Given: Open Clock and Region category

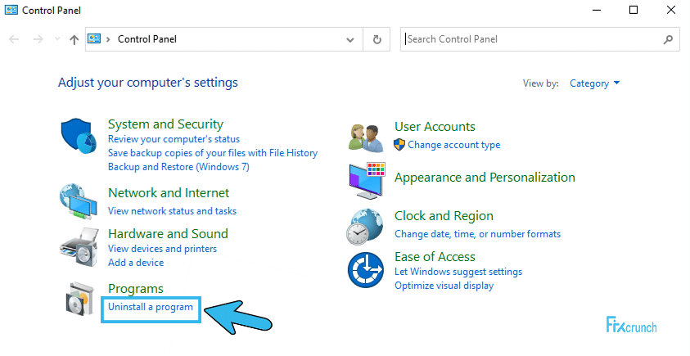Looking at the screenshot, I should 444,215.
